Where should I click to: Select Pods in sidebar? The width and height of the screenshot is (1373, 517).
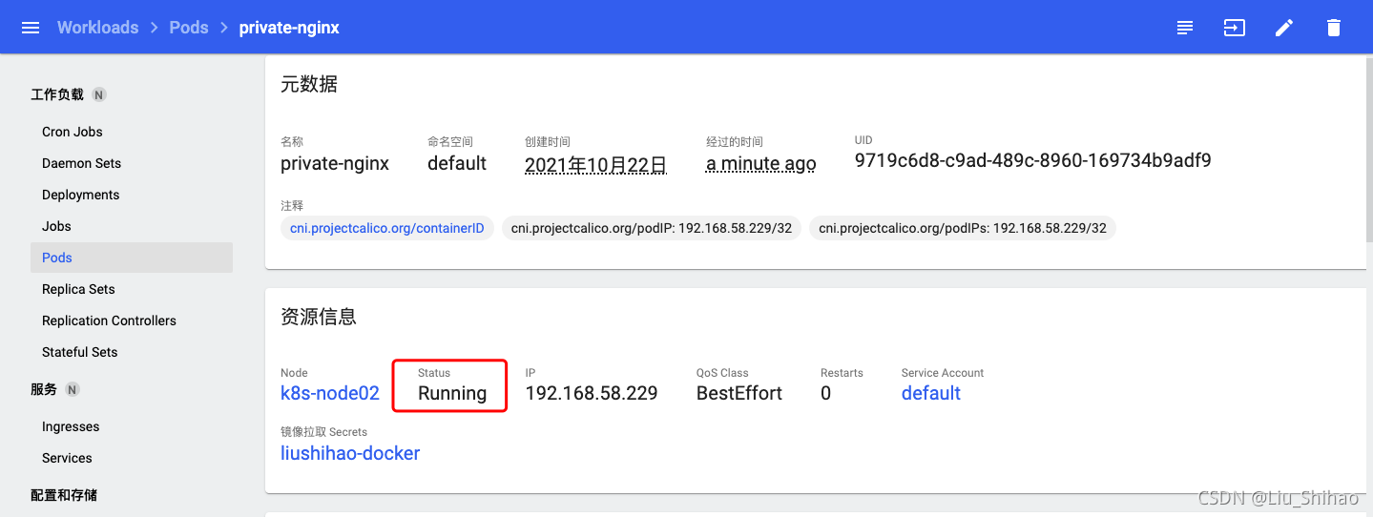click(x=132, y=258)
